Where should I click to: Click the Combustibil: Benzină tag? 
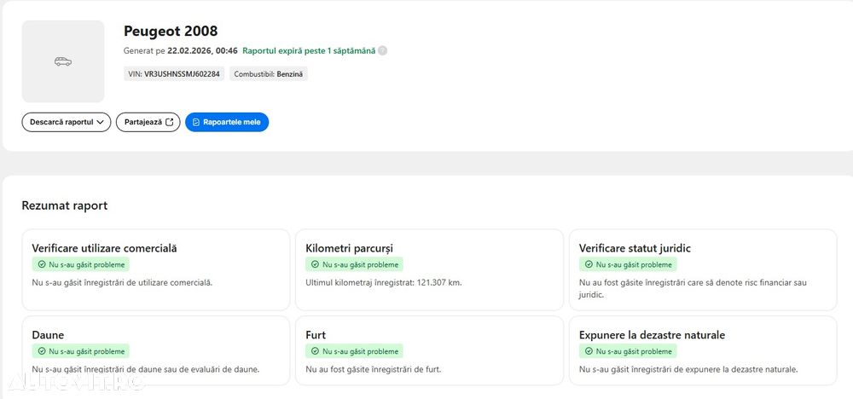click(x=269, y=74)
